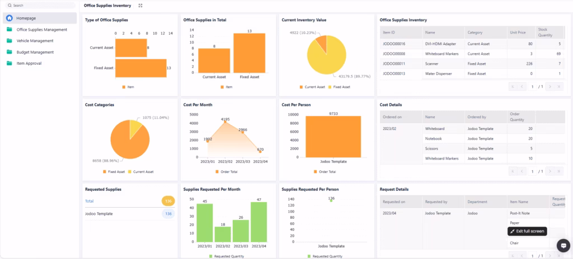Toggle Fixed Asset legend in Cost Categories chart

point(114,171)
